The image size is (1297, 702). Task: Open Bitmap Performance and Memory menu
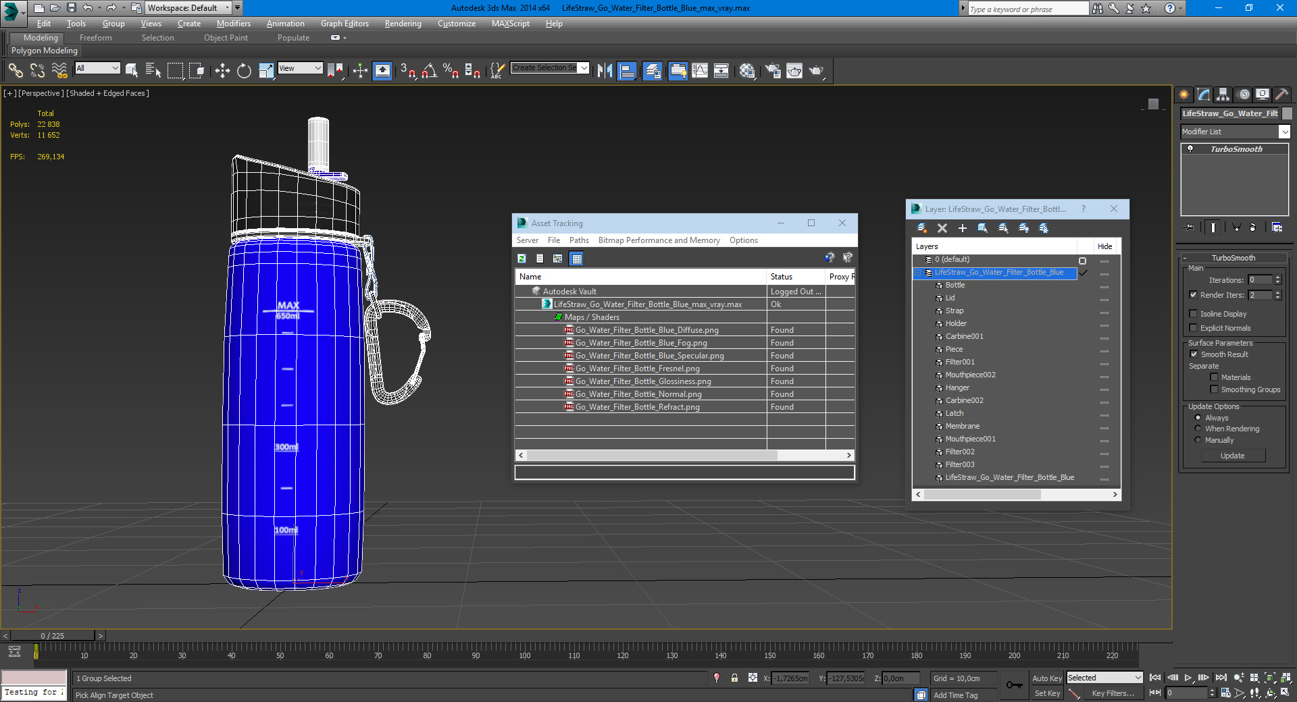tap(659, 240)
